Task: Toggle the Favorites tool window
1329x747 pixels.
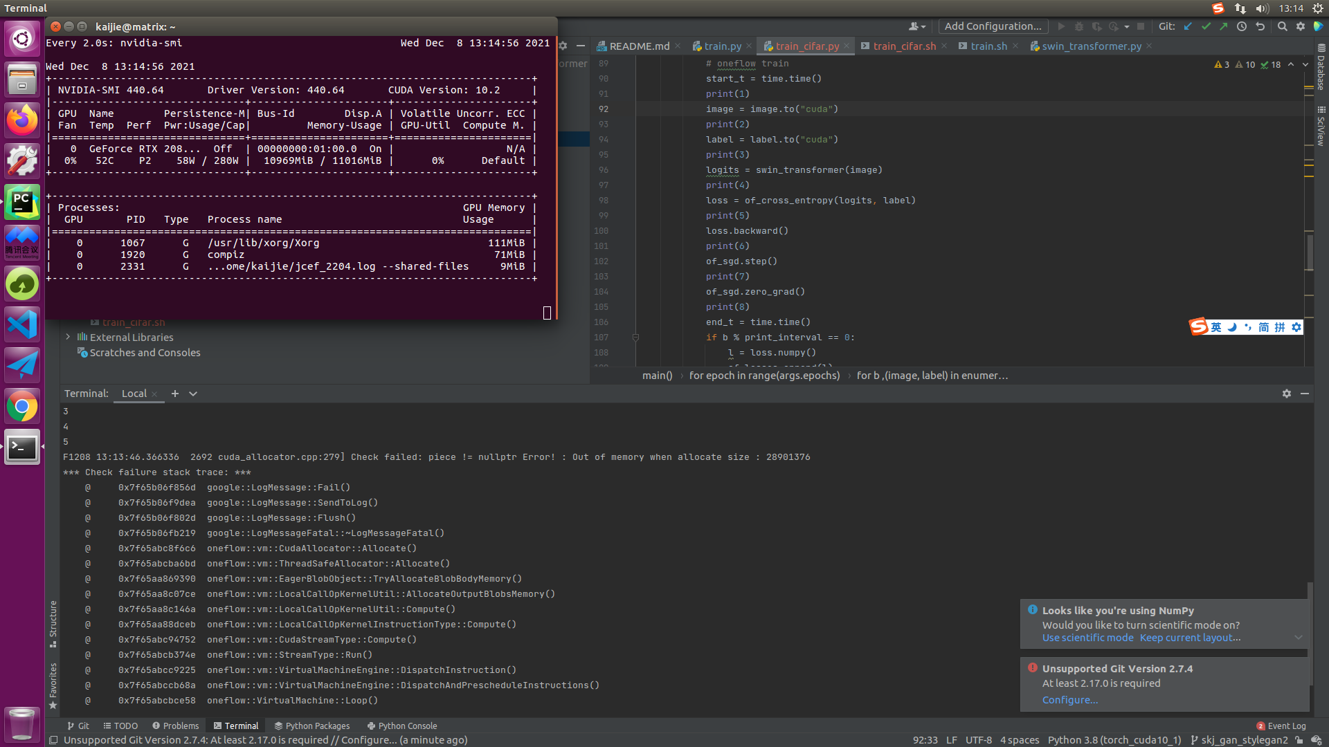Action: 53,685
